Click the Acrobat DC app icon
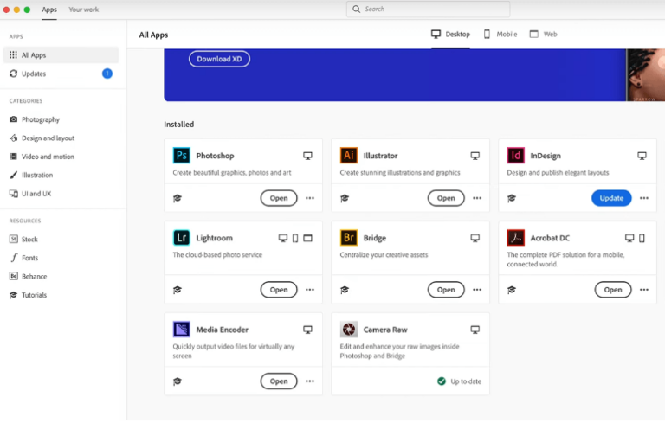Image resolution: width=665 pixels, height=423 pixels. [x=516, y=238]
